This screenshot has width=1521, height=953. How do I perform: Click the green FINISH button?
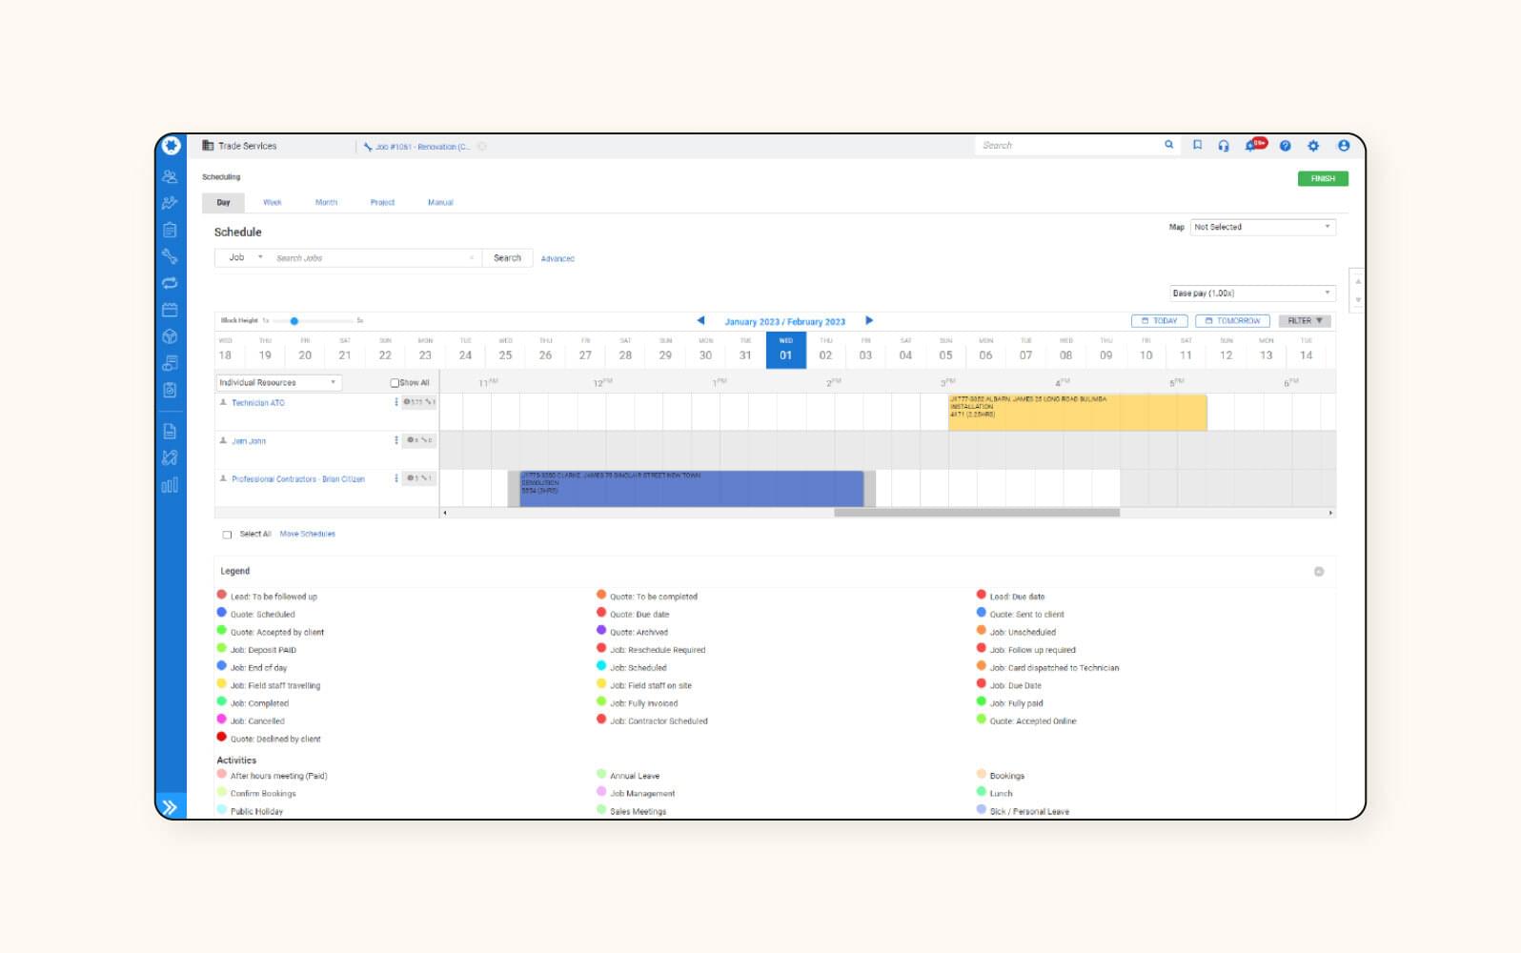click(x=1323, y=178)
